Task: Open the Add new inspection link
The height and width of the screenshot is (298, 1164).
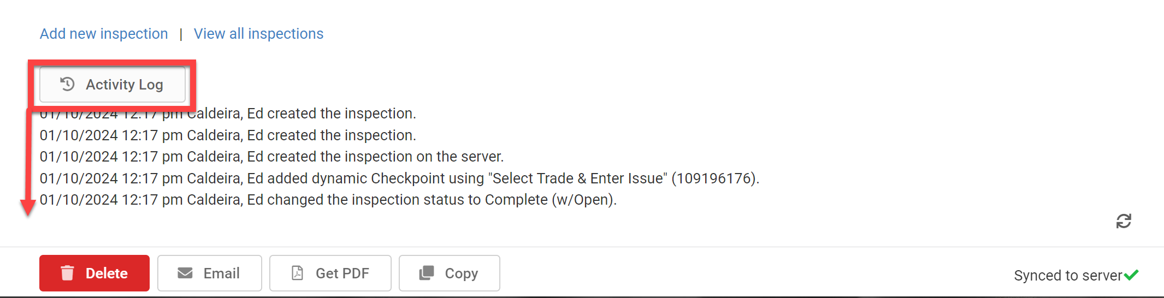Action: [104, 34]
